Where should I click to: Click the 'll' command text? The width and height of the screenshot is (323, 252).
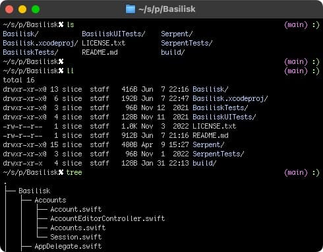(x=71, y=71)
